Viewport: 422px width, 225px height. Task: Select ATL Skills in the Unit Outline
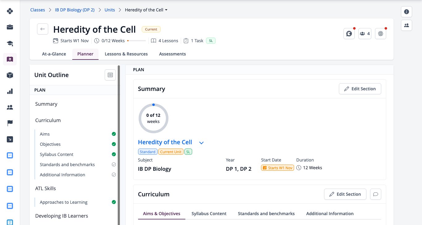45,188
